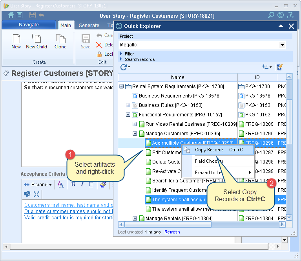Click the How help icon
Viewport: 301px width, 261px height.
[x=290, y=15]
